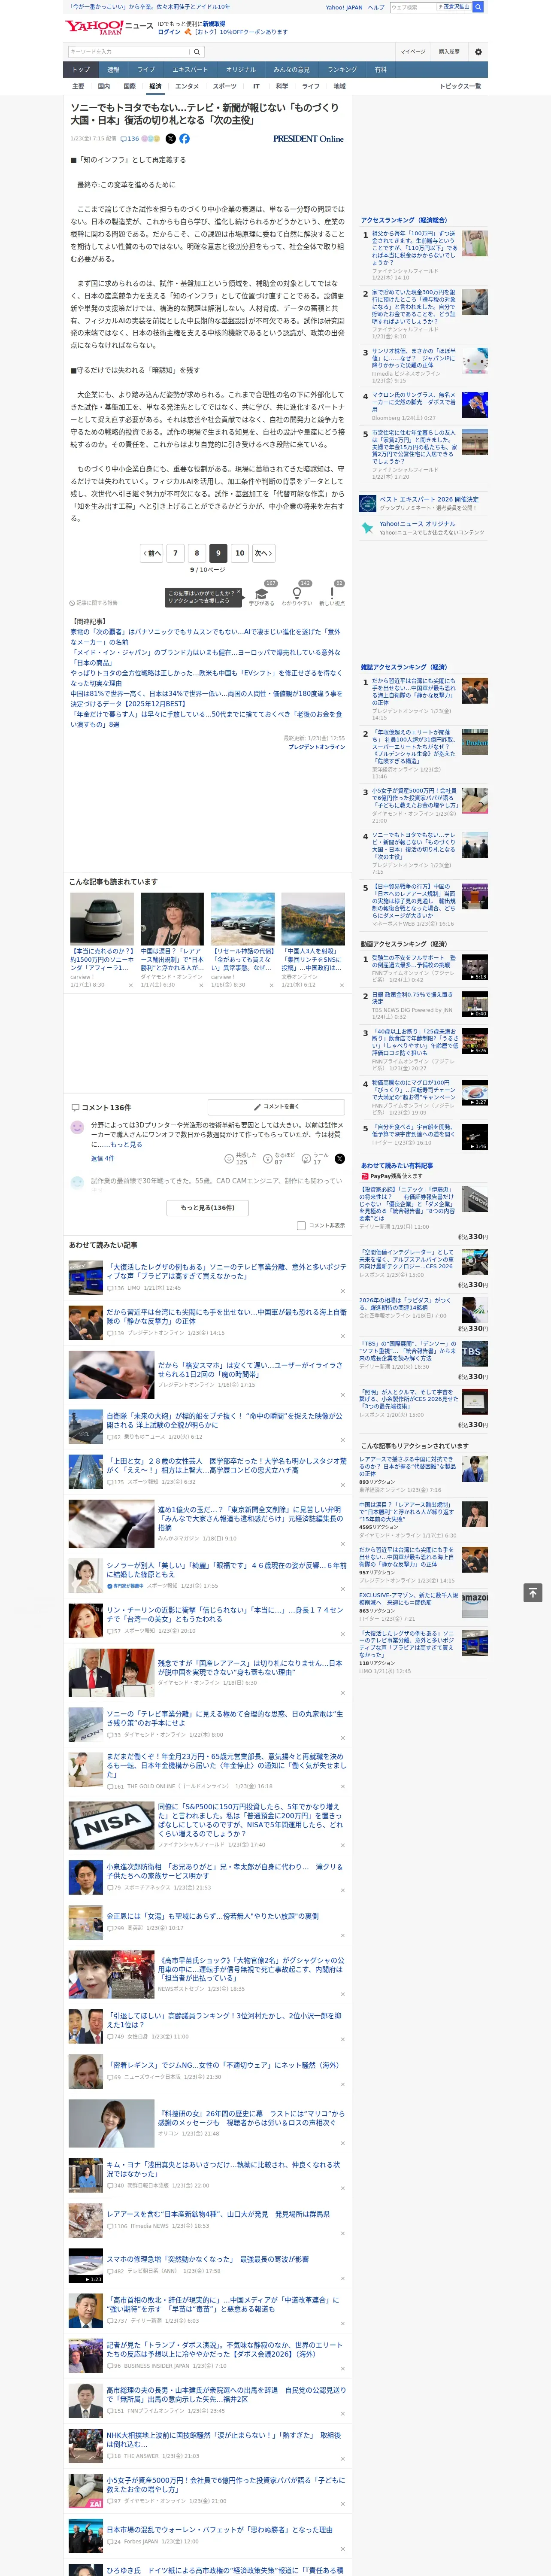This screenshot has width=551, height=2576.
Task: React with わかりやすい lightbulb icon
Action: click(x=297, y=595)
